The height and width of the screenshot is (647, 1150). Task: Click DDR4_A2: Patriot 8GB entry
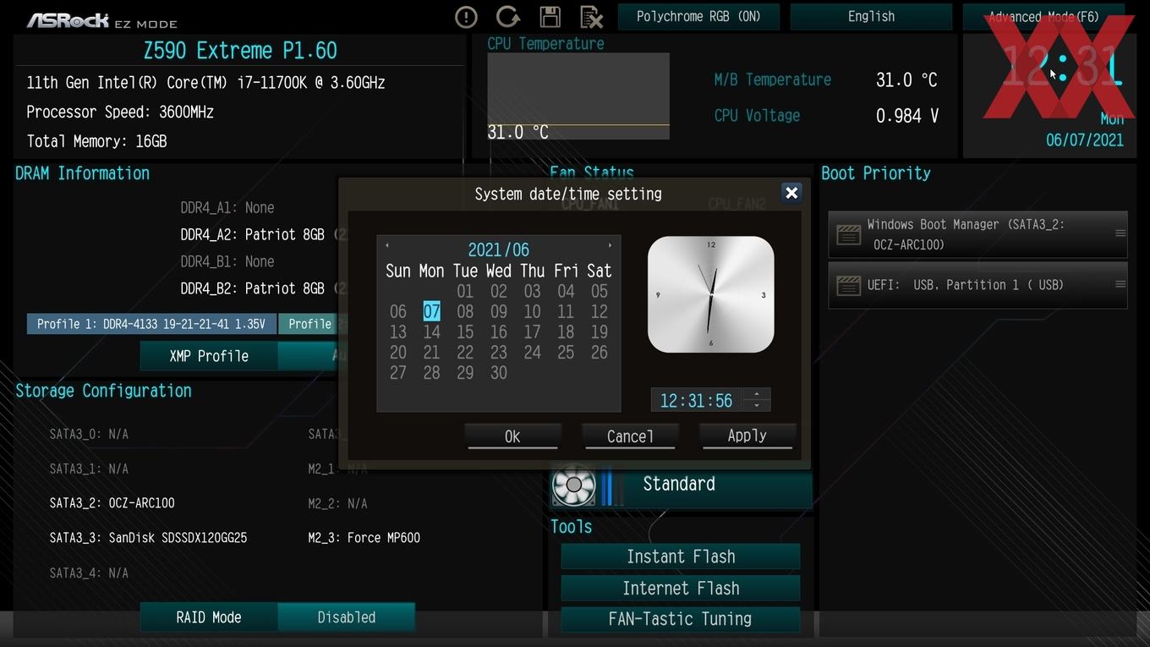tap(252, 234)
